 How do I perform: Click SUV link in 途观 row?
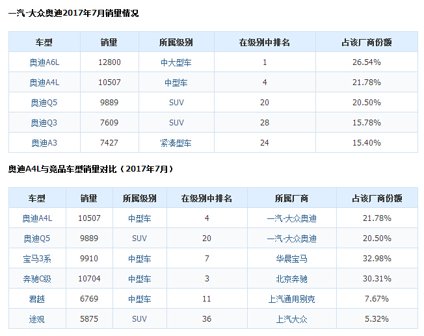(x=140, y=319)
